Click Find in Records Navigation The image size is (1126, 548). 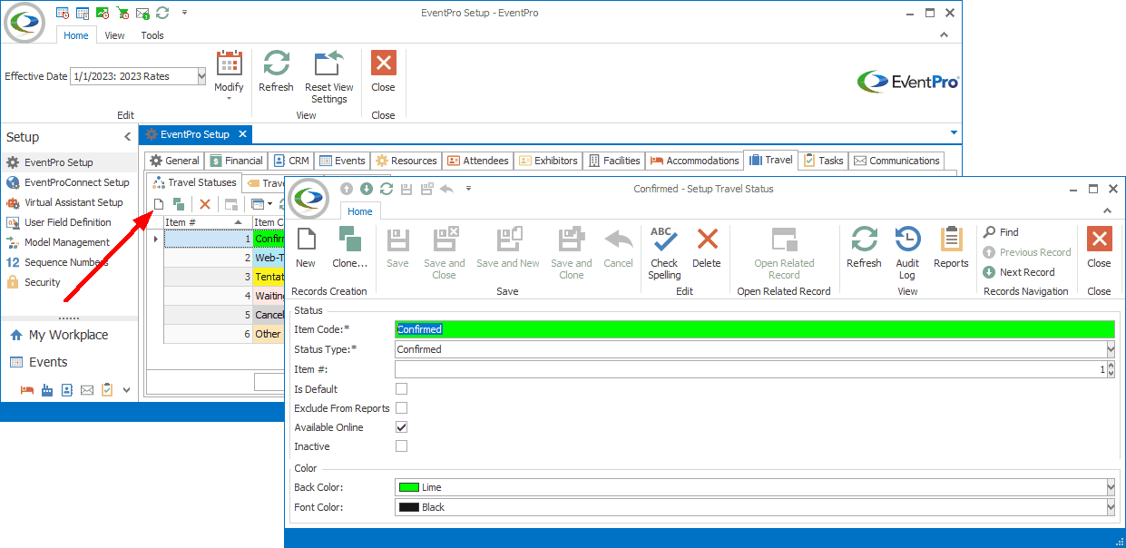[x=1001, y=232]
